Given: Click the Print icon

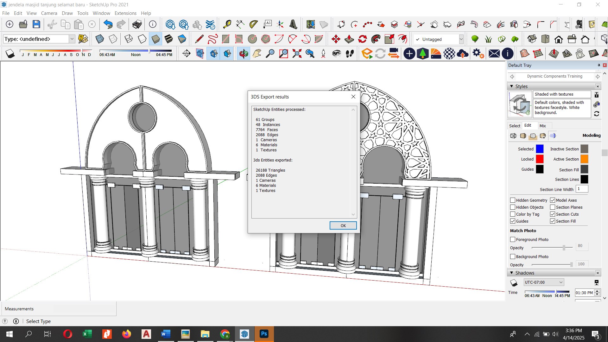Looking at the screenshot, I should coord(137,24).
